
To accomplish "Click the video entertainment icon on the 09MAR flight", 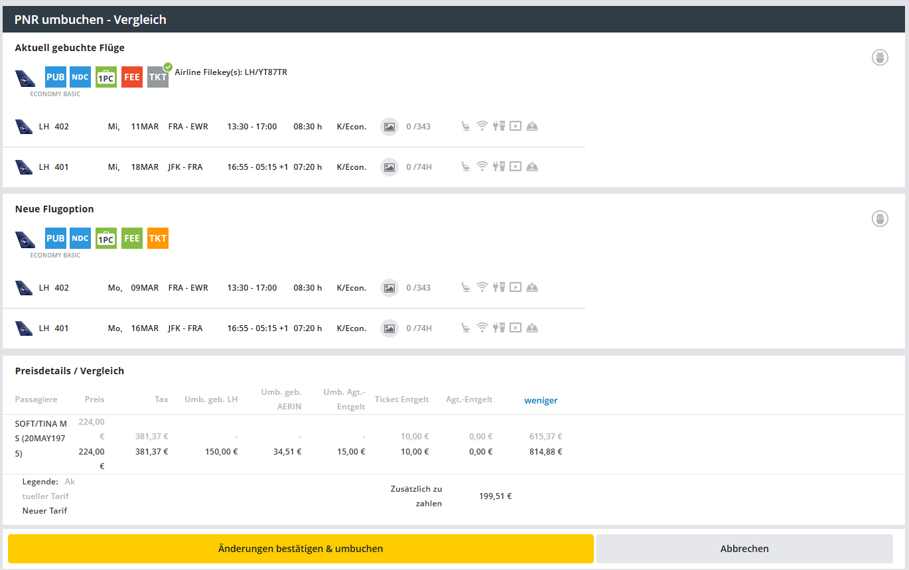I will (x=516, y=287).
